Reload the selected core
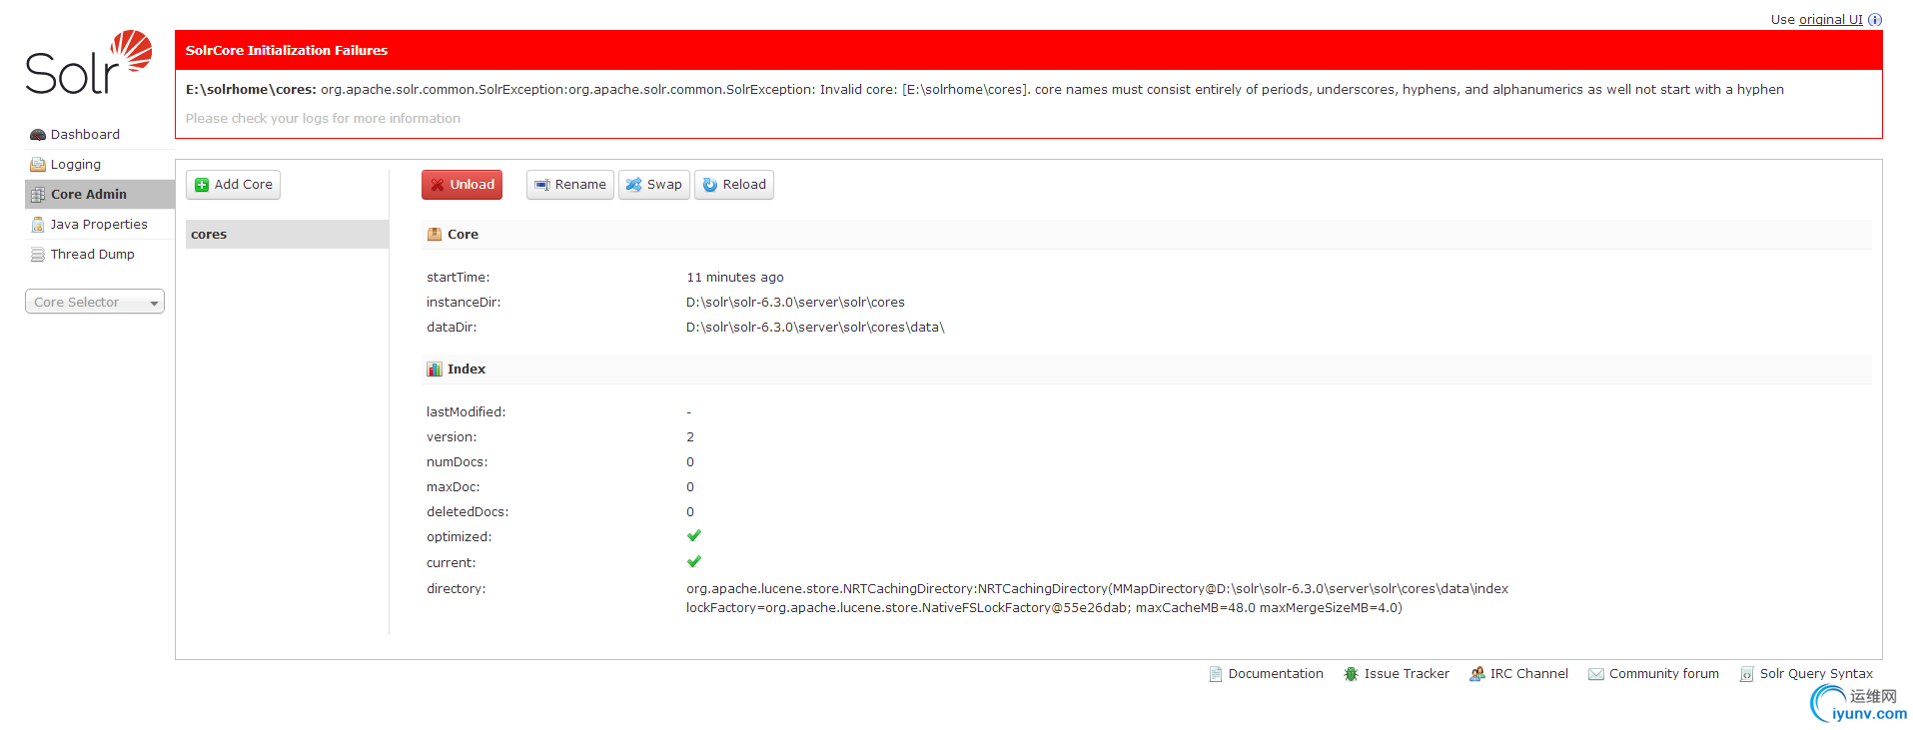This screenshot has height=730, width=1913. (x=734, y=185)
